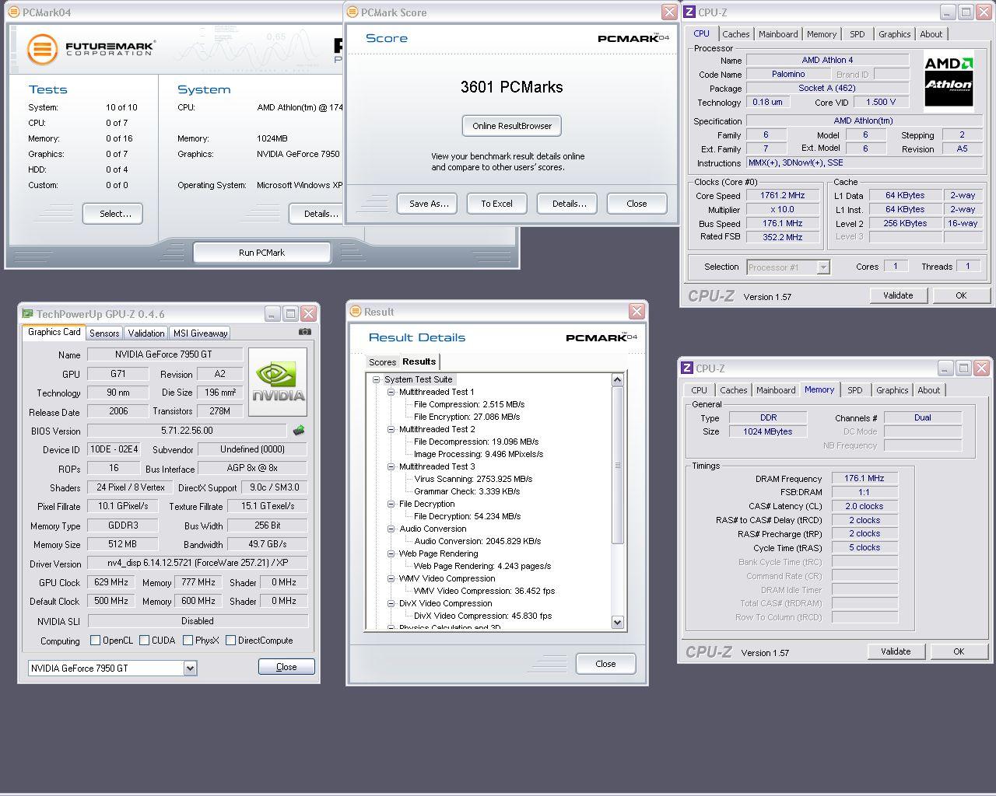This screenshot has height=796, width=996.
Task: Switch to the Sensors tab in GPU-Z
Action: point(104,333)
